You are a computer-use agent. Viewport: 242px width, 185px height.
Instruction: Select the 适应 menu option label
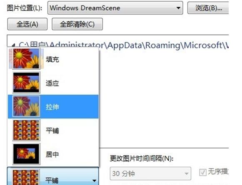tap(52, 83)
